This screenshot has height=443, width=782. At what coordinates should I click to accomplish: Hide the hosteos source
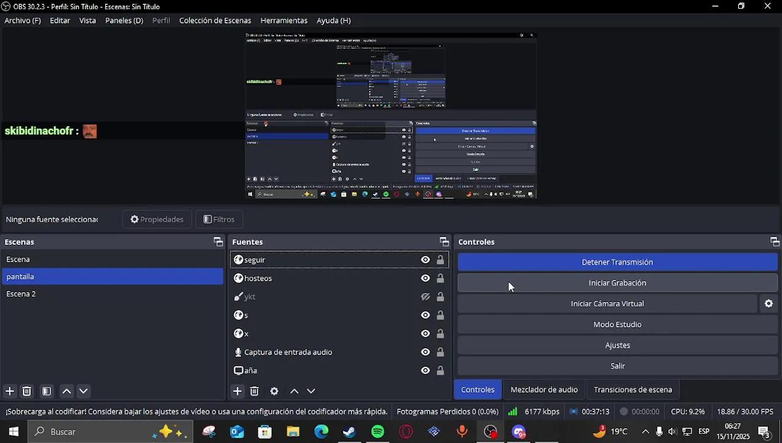click(x=425, y=278)
